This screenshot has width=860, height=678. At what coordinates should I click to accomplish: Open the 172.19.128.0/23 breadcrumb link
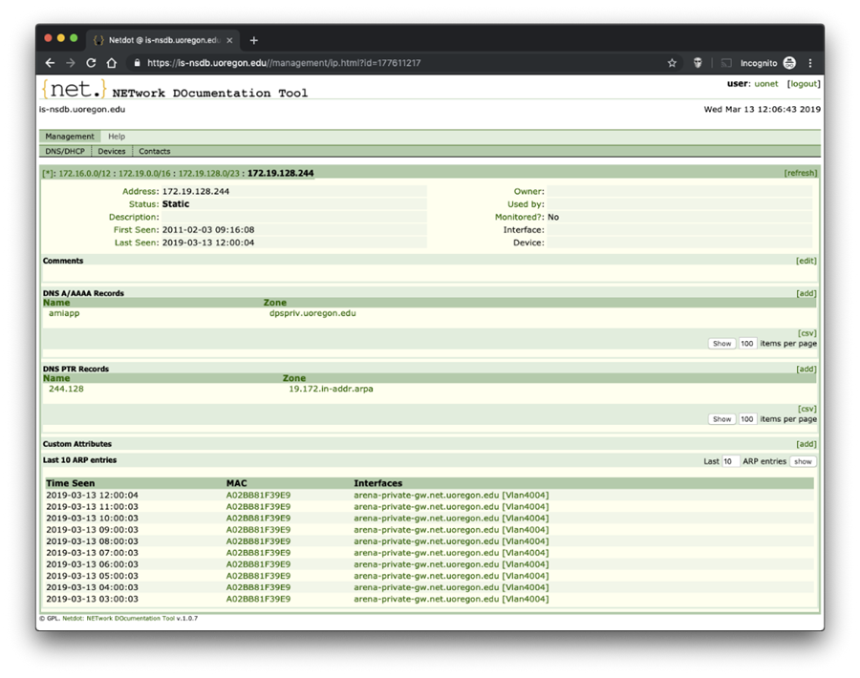(x=209, y=173)
